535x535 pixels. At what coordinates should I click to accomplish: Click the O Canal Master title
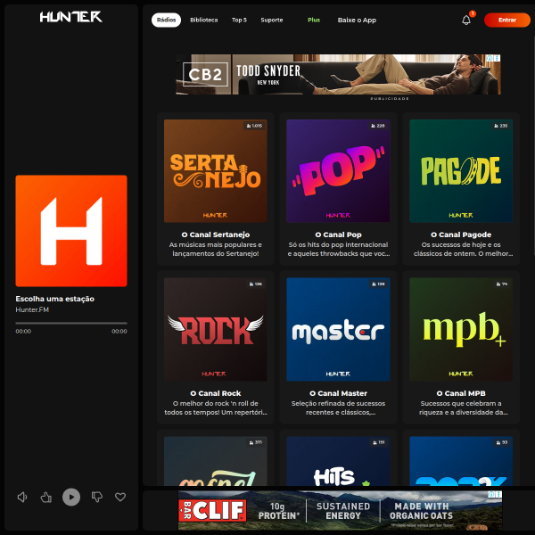click(x=338, y=393)
